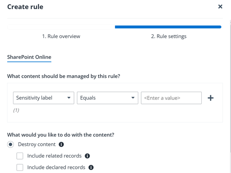Open the Equals operator dropdown
231x173 pixels.
pos(107,98)
